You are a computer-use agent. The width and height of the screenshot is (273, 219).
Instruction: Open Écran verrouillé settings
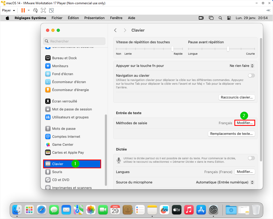[61, 101]
